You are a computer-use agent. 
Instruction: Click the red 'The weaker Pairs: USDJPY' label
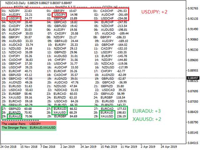[29, 124]
